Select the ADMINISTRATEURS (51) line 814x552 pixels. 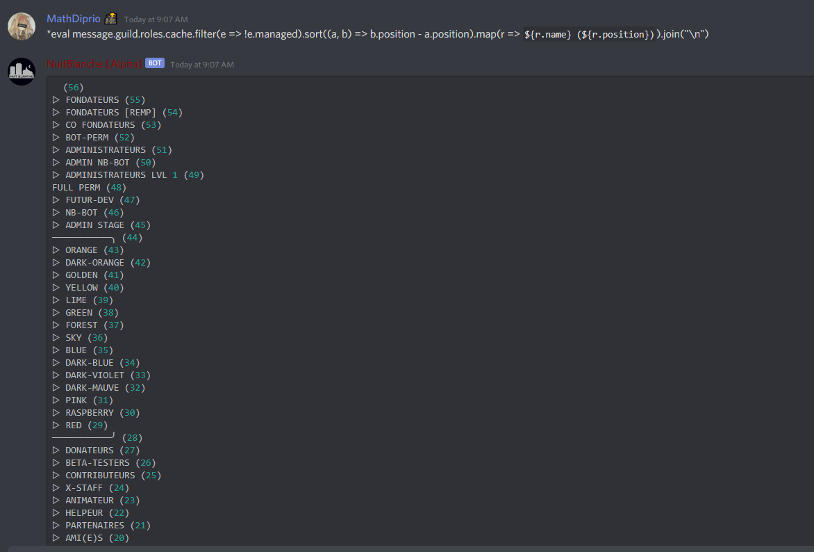point(112,149)
